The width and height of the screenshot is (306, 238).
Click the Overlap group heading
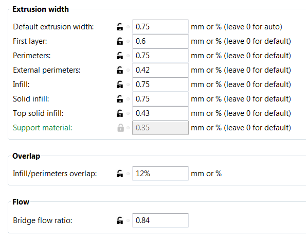click(26, 156)
